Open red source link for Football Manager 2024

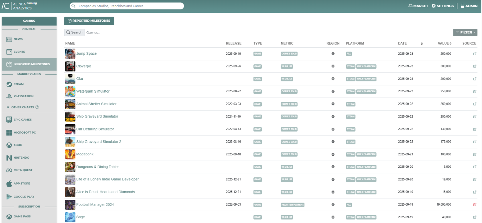click(x=475, y=205)
